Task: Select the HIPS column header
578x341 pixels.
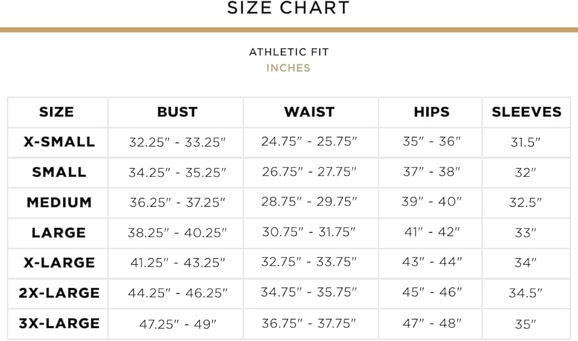Action: click(x=432, y=112)
